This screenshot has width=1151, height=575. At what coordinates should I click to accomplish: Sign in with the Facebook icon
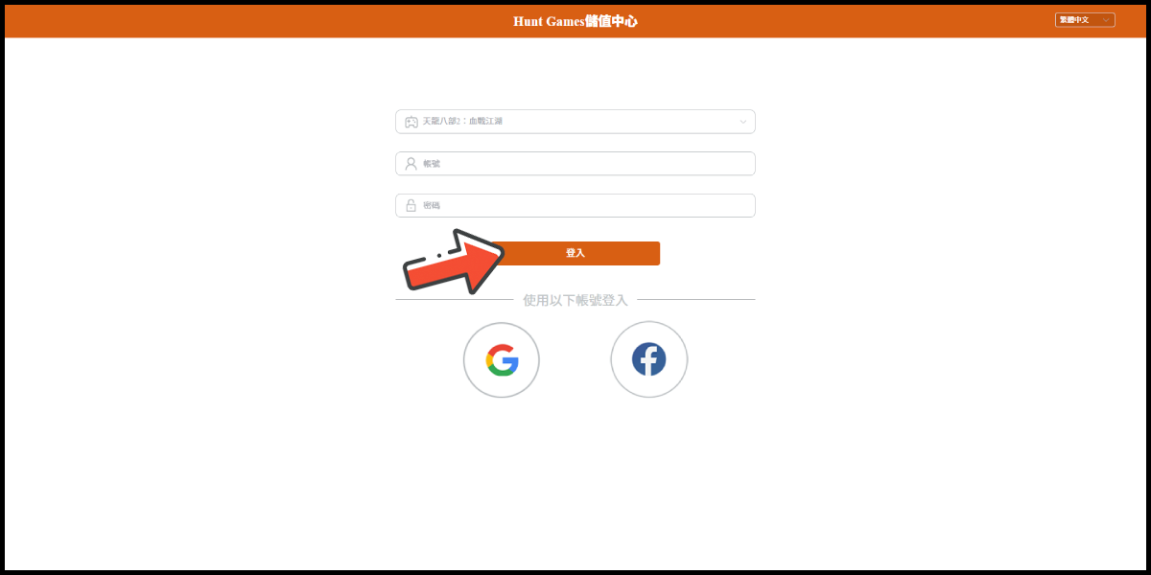[x=649, y=359]
